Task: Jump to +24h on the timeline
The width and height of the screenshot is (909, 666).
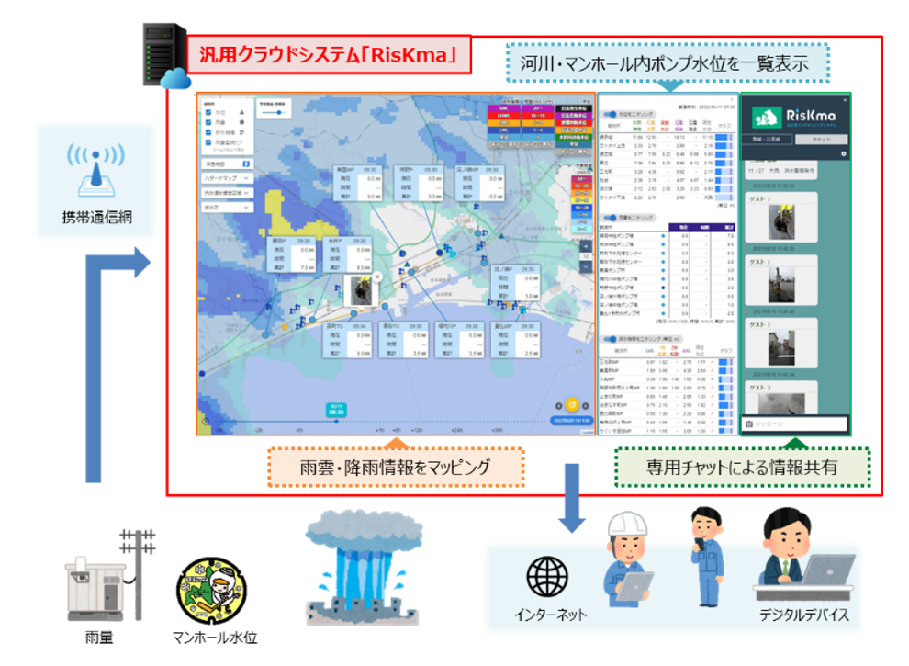Action: point(457,431)
